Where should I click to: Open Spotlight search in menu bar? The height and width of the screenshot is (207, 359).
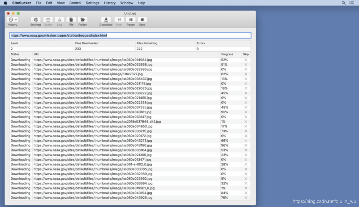click(x=344, y=3)
